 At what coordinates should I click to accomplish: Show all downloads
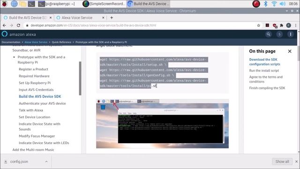282,161
